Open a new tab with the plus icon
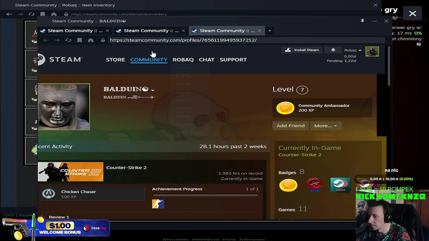429x241 pixels. pyautogui.click(x=269, y=31)
